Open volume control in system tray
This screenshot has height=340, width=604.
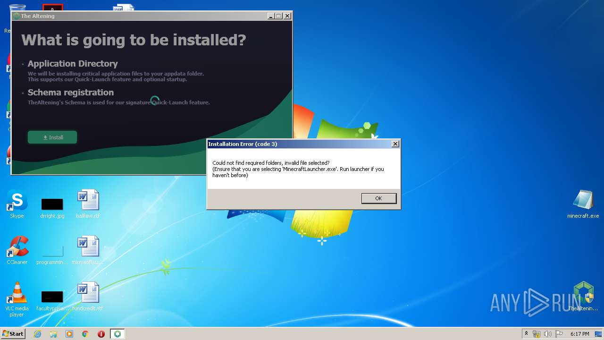tap(548, 334)
